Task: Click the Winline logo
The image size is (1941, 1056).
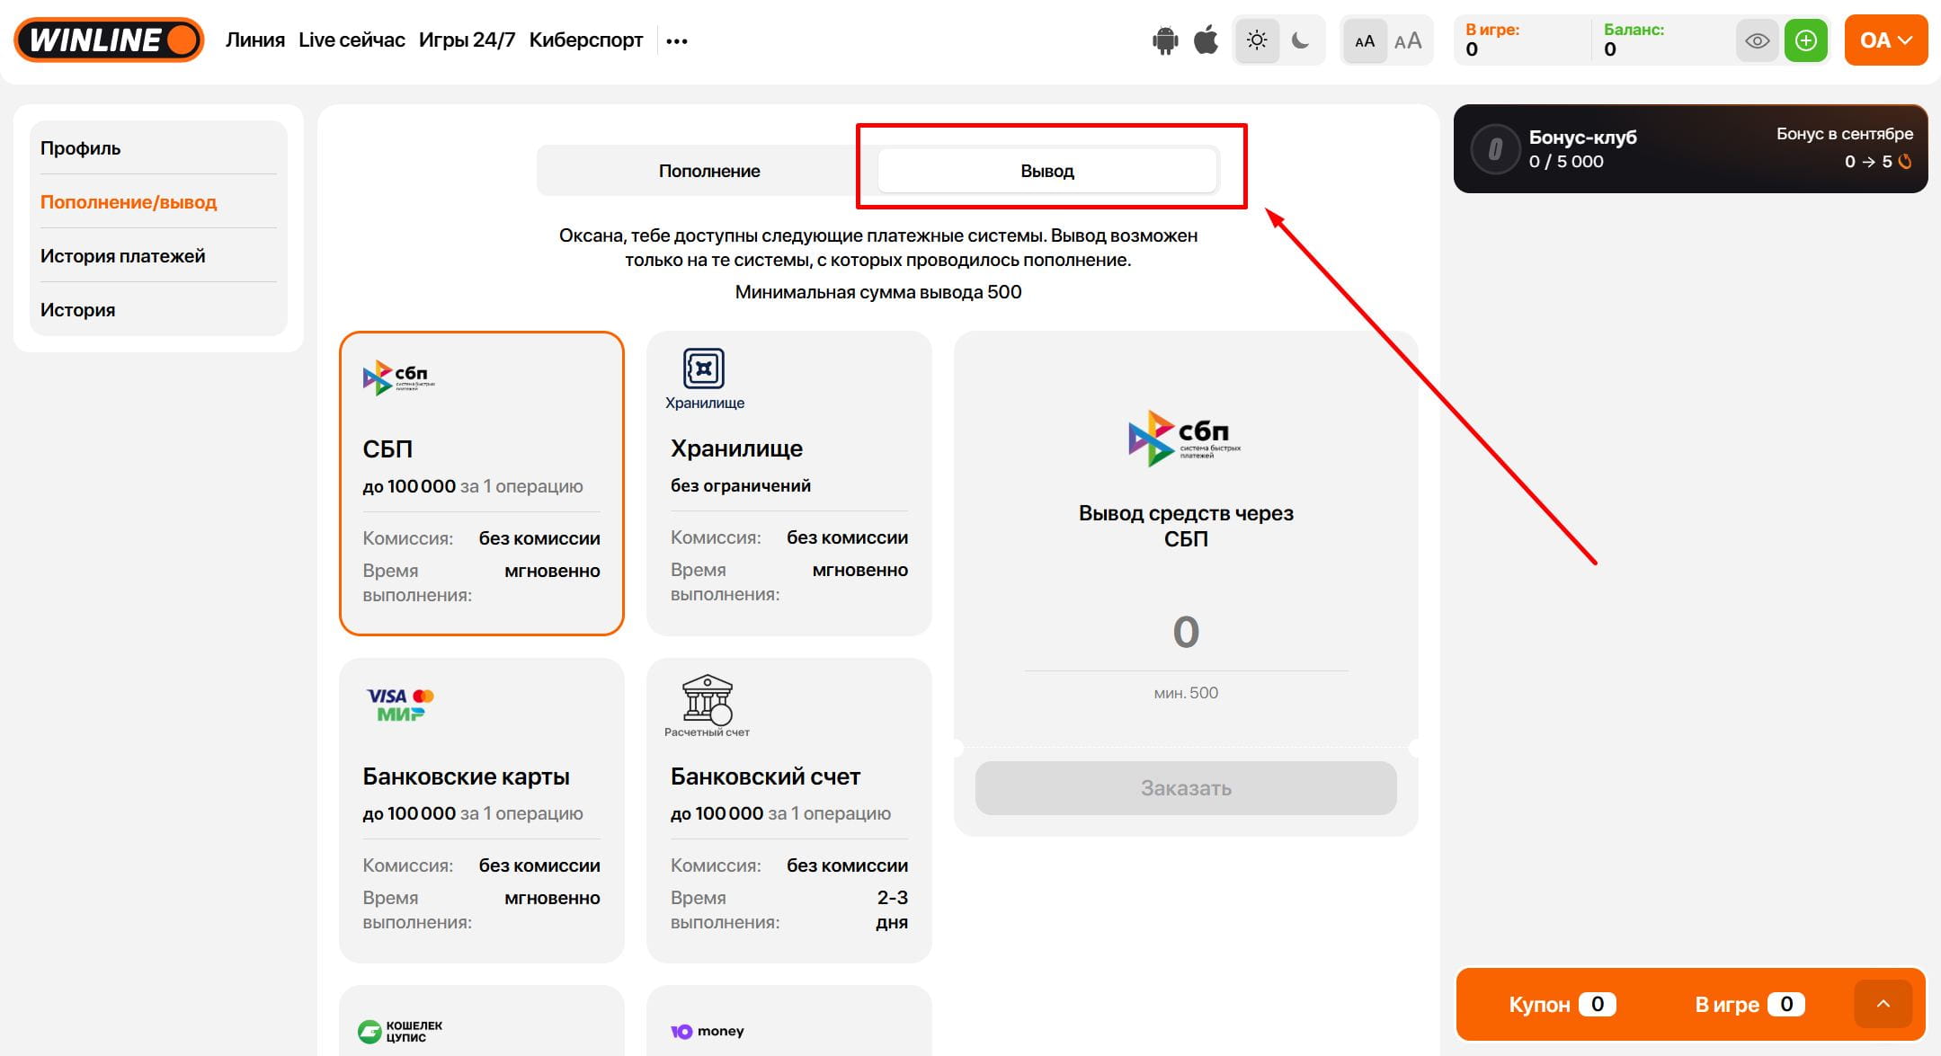Action: pos(109,40)
